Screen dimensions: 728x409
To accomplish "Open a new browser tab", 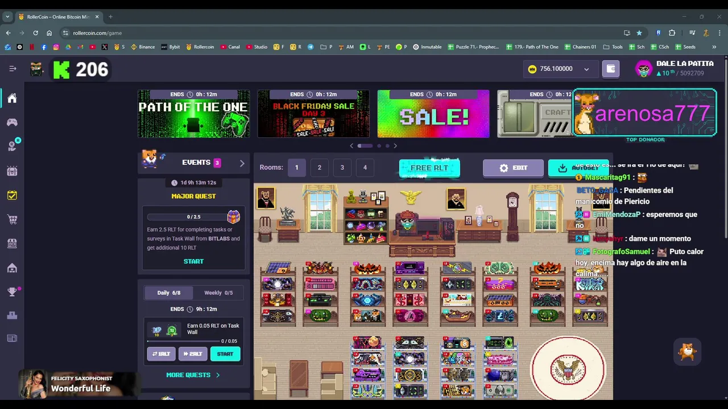I will 110,17.
